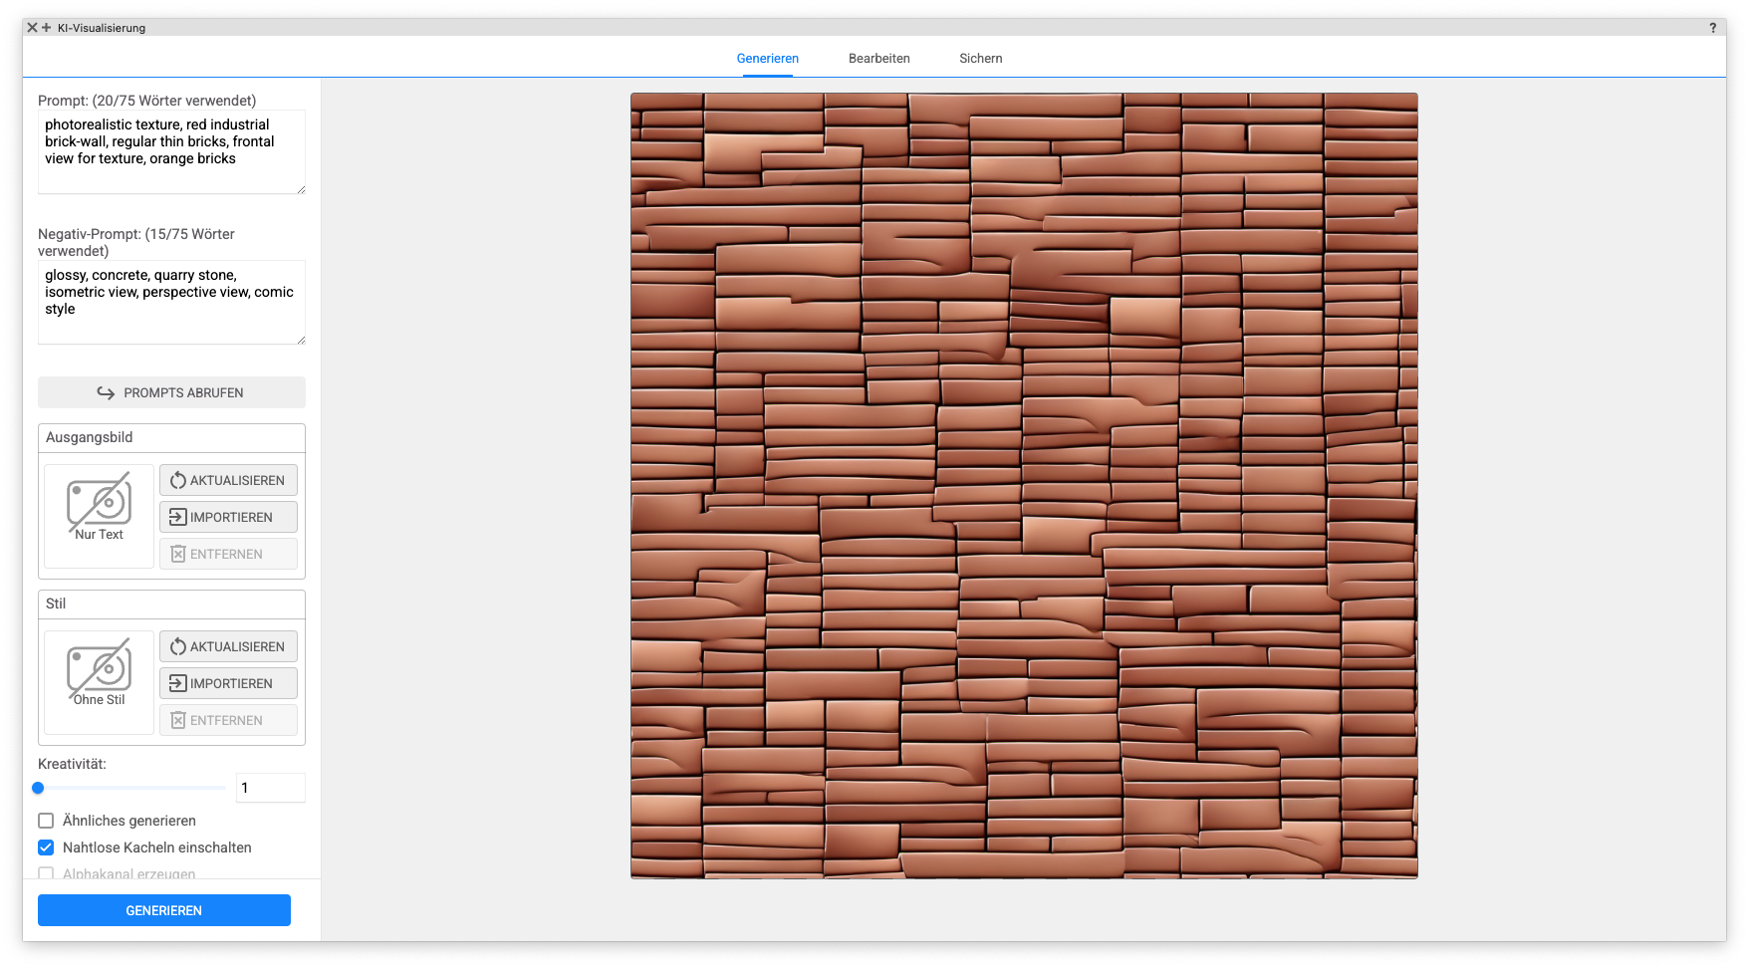Switch to the Bearbeiten tab

coord(878,58)
